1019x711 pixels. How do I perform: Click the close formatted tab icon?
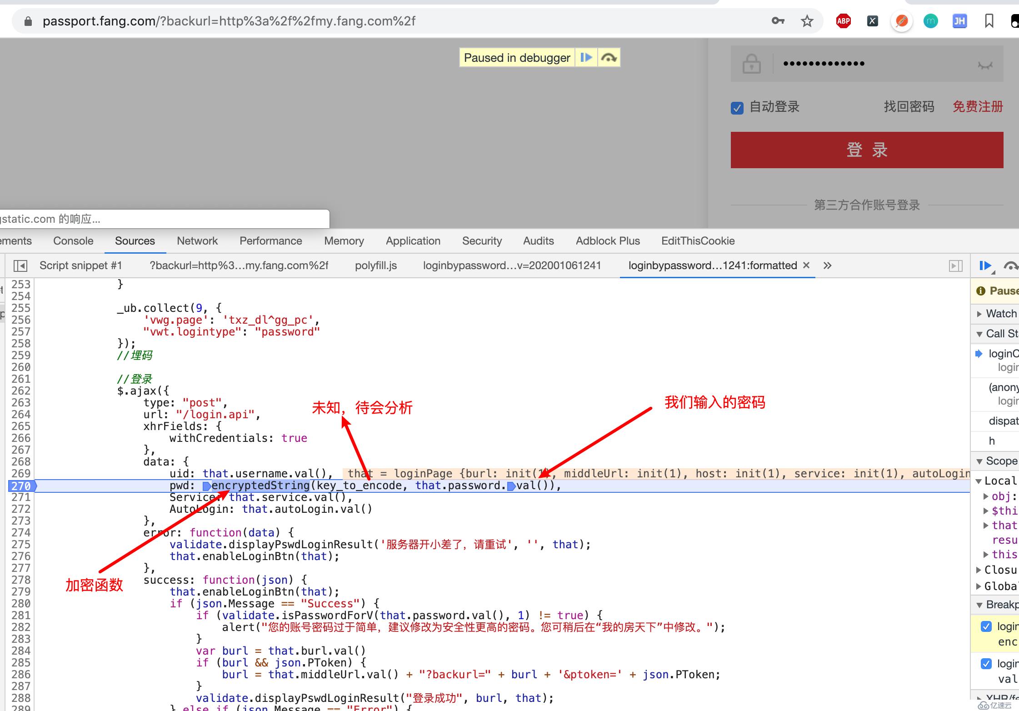(808, 265)
